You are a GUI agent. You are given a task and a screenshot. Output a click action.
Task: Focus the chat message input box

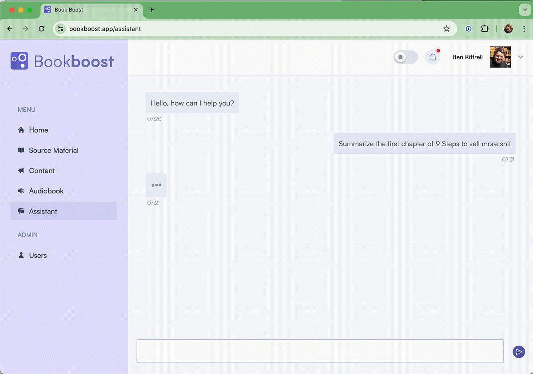320,351
